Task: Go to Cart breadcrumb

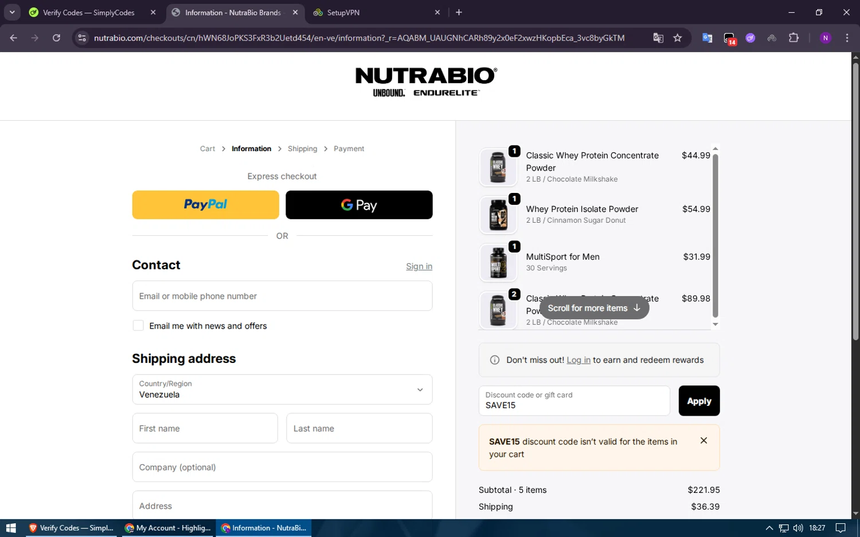Action: pos(207,148)
